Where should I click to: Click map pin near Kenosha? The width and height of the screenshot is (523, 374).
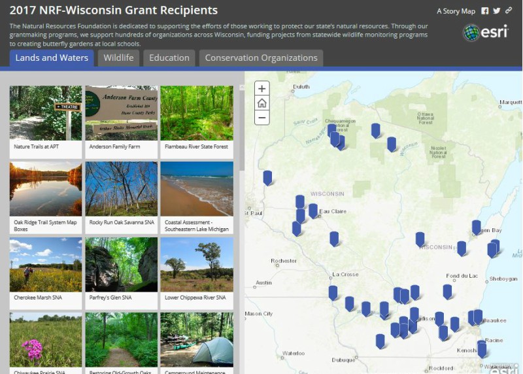point(482,349)
